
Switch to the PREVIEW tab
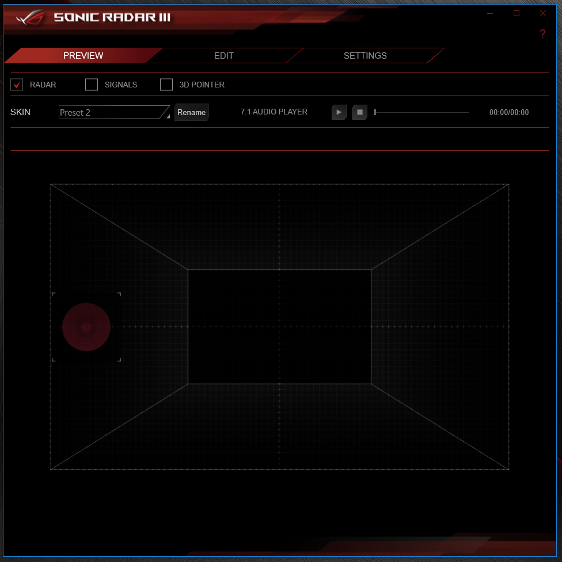(x=83, y=56)
